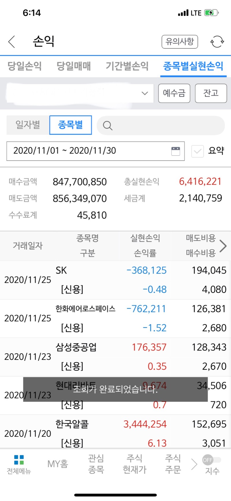Tap the SK loss value -368,125
The height and width of the screenshot is (501, 231).
[x=147, y=270]
